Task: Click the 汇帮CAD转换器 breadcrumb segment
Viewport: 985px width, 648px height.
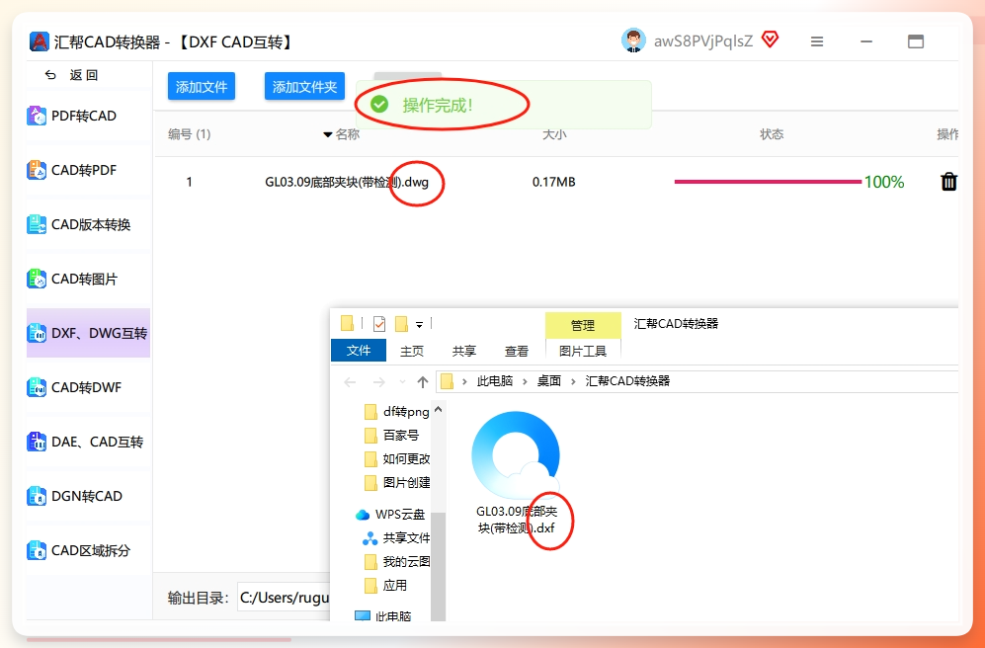Action: click(627, 381)
